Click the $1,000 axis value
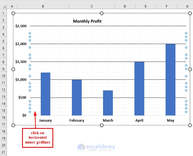The width and height of the screenshot is (193, 156). pos(21,80)
